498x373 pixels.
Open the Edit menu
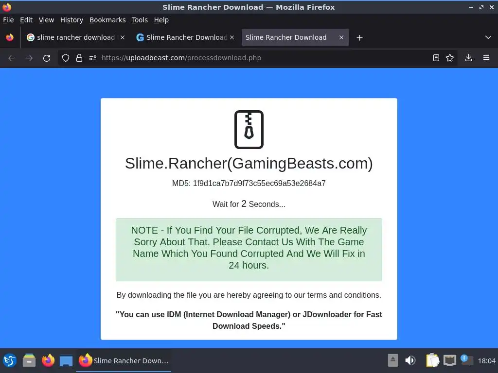click(26, 20)
